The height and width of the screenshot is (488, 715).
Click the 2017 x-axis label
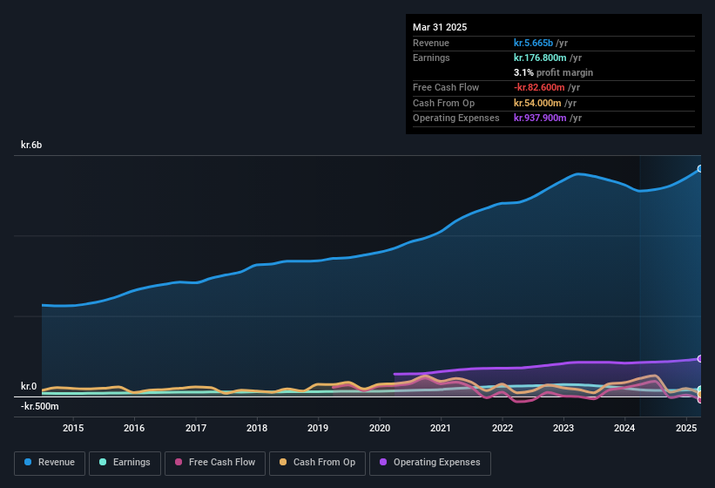[196, 428]
